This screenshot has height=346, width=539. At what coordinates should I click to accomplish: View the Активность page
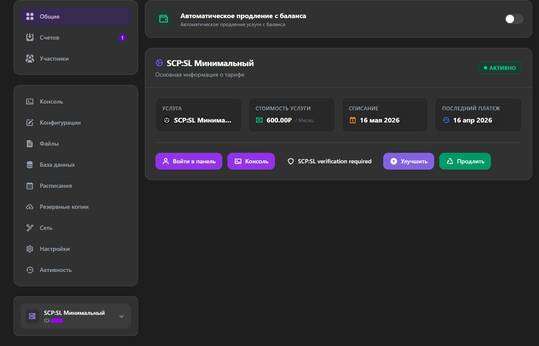pyautogui.click(x=76, y=270)
